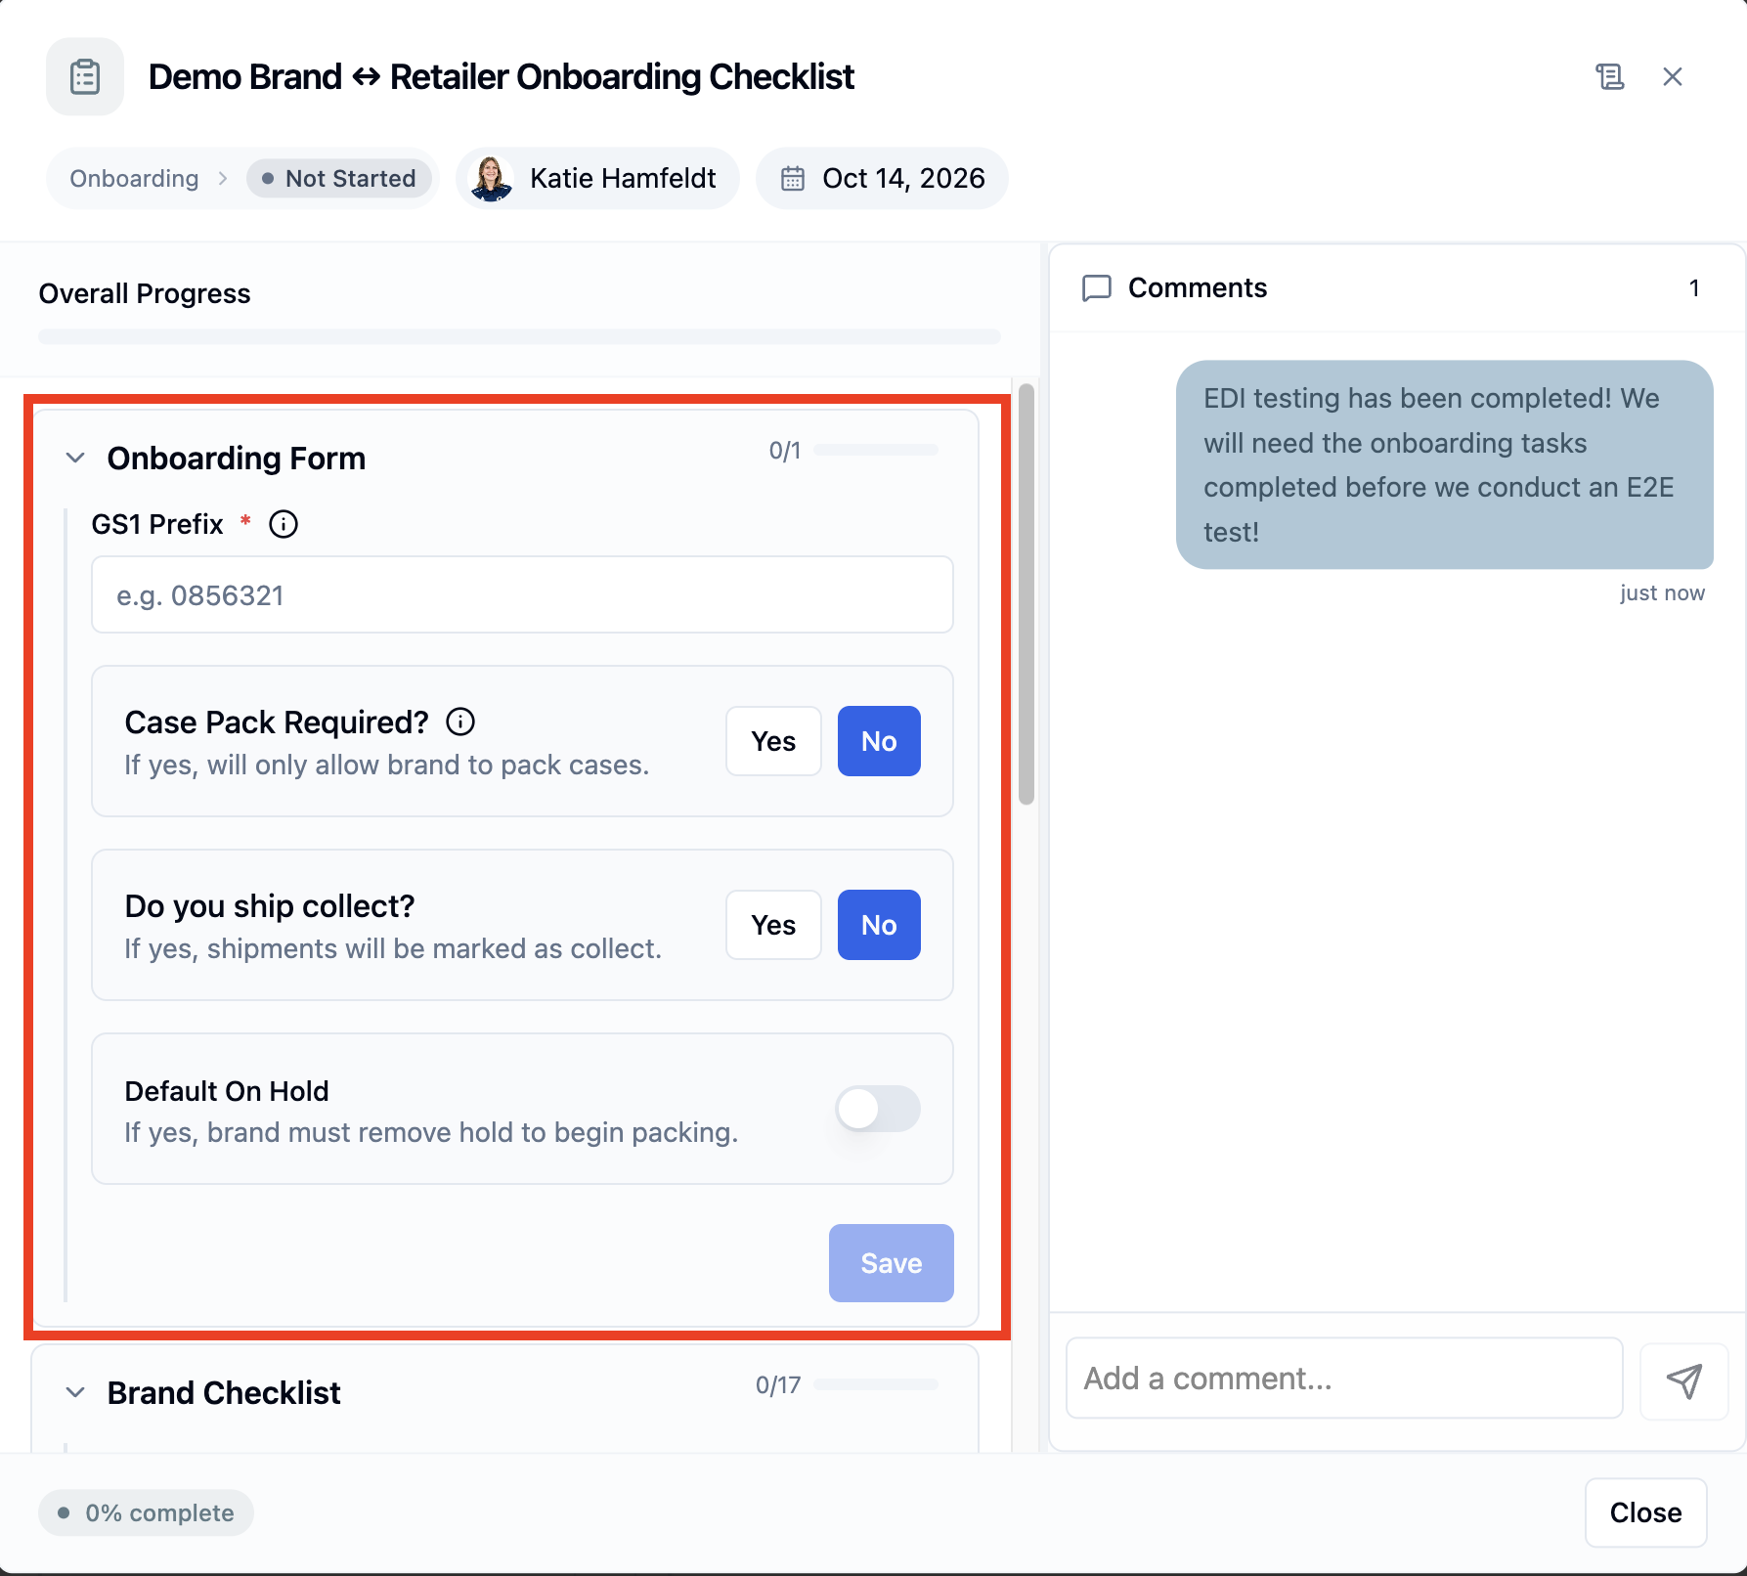1747x1576 pixels.
Task: Click the checklist vertical scrollbar
Action: coord(1026,594)
